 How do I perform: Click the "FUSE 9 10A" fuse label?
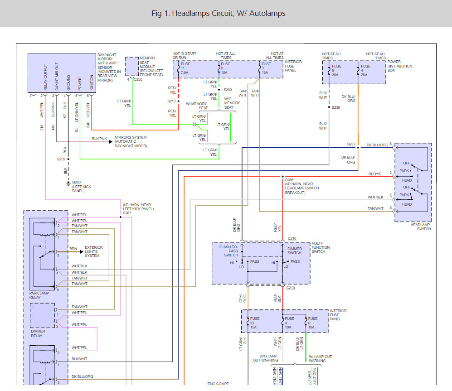click(x=225, y=68)
